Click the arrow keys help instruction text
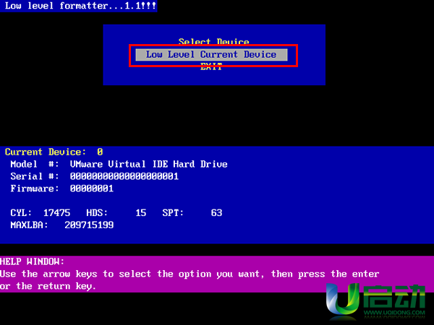The width and height of the screenshot is (434, 325). [190, 279]
